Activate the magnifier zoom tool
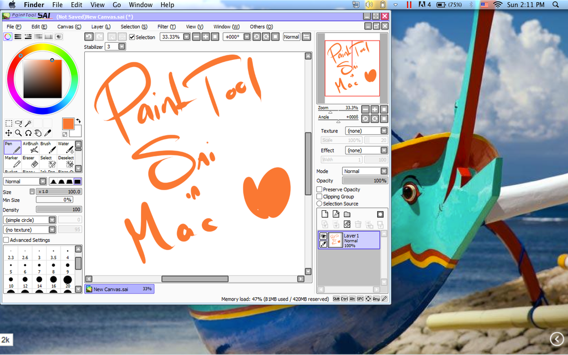 18,133
